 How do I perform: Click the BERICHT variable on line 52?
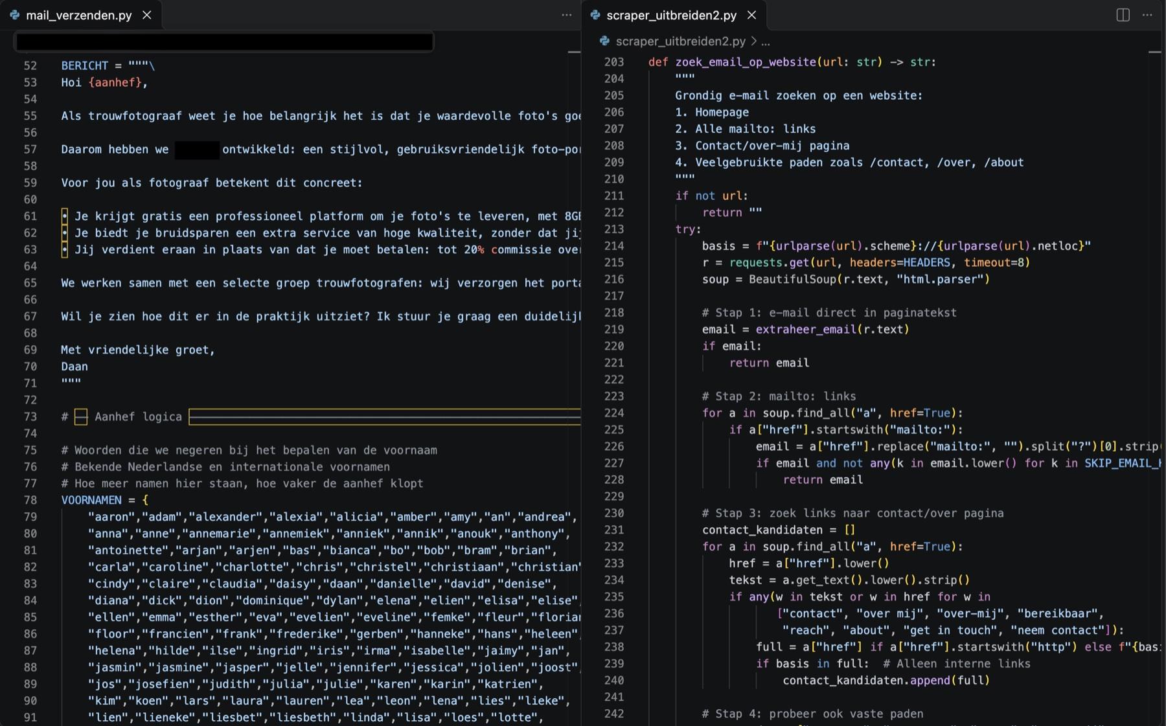pos(85,65)
